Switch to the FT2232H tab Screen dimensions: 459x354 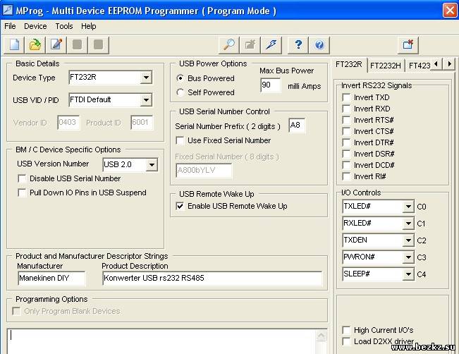click(x=386, y=66)
